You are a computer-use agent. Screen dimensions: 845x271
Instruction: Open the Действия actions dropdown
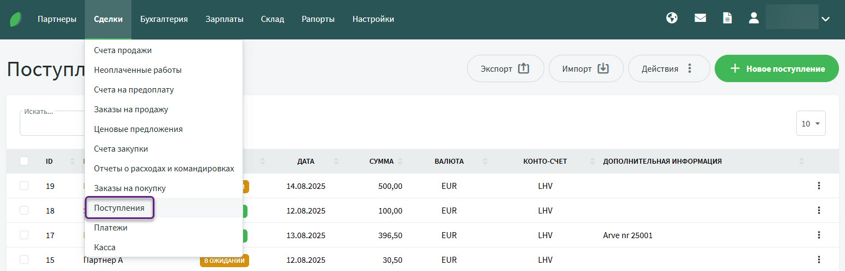click(669, 69)
